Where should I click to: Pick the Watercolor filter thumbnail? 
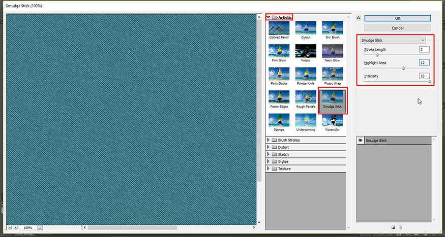point(332,122)
